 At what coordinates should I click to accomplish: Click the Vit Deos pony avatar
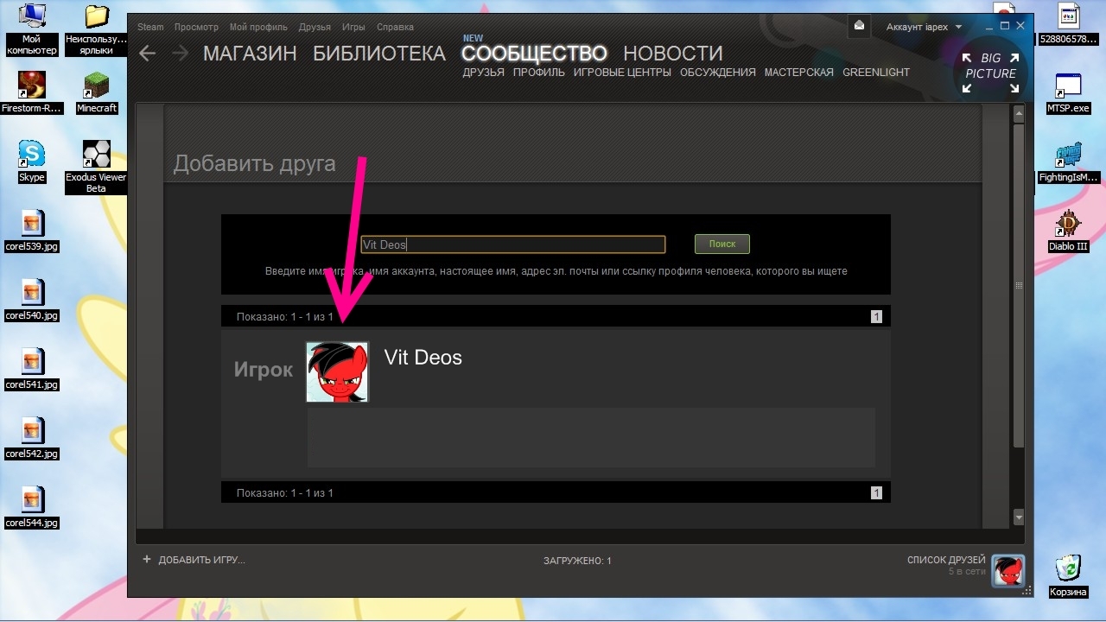[337, 372]
